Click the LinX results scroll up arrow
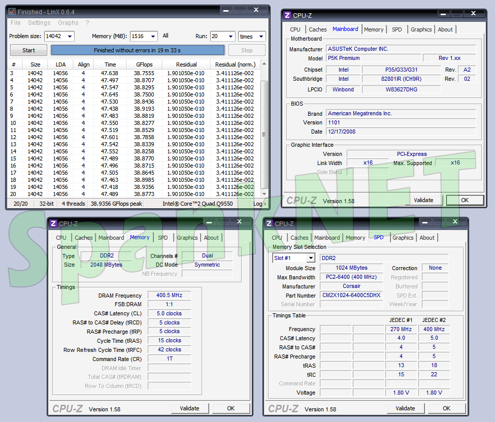 [265, 63]
